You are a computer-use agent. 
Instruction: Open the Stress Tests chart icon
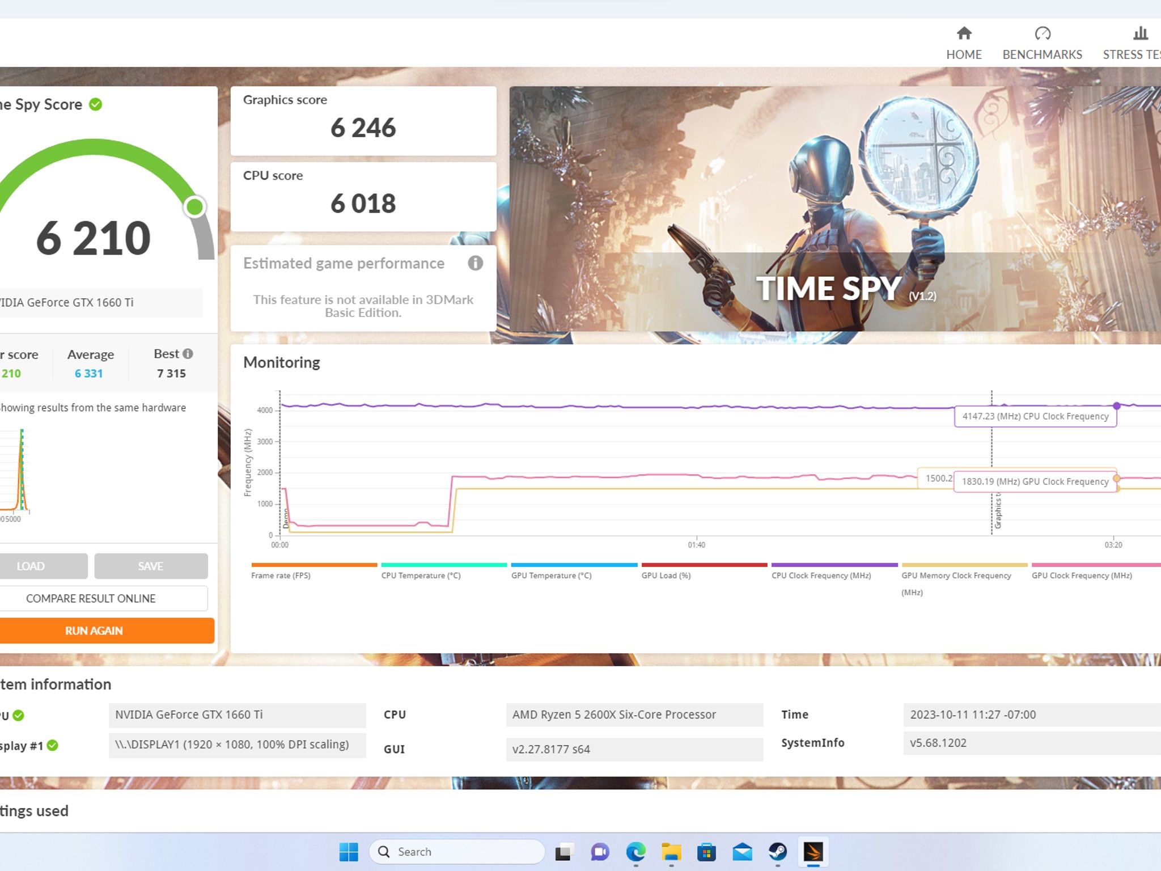tap(1141, 33)
